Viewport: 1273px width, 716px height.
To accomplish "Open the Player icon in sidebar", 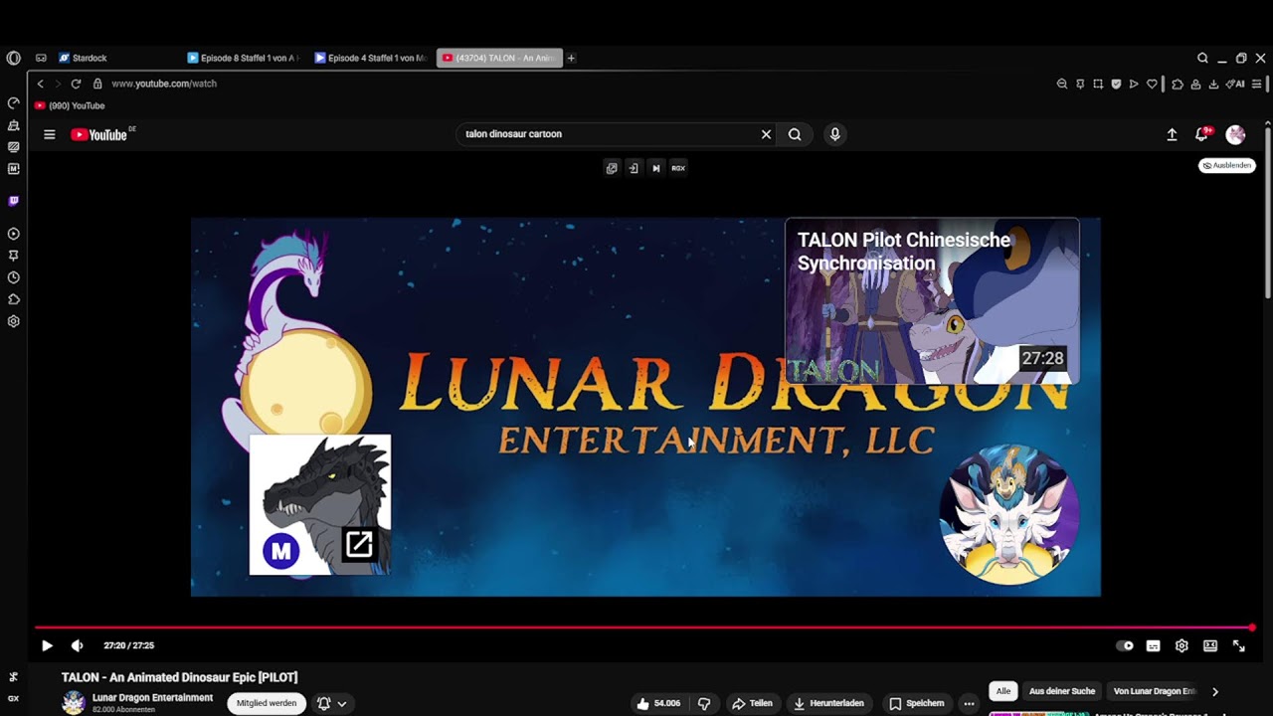I will pos(13,234).
